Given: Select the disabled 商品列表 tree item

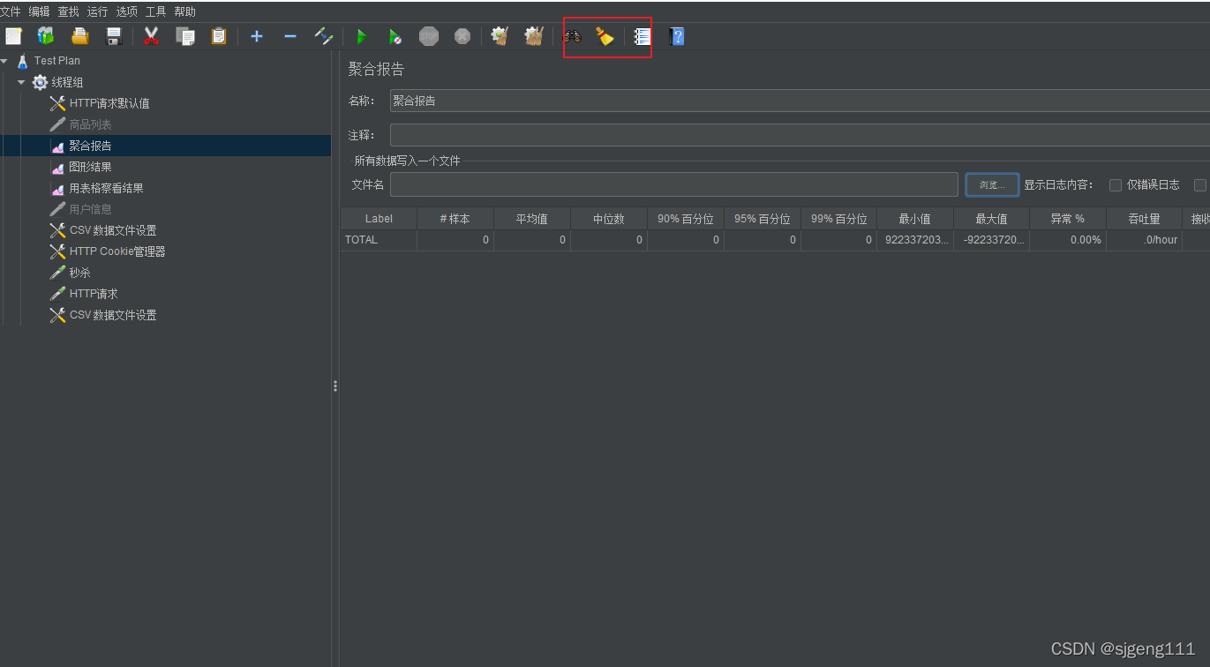Looking at the screenshot, I should pyautogui.click(x=91, y=124).
